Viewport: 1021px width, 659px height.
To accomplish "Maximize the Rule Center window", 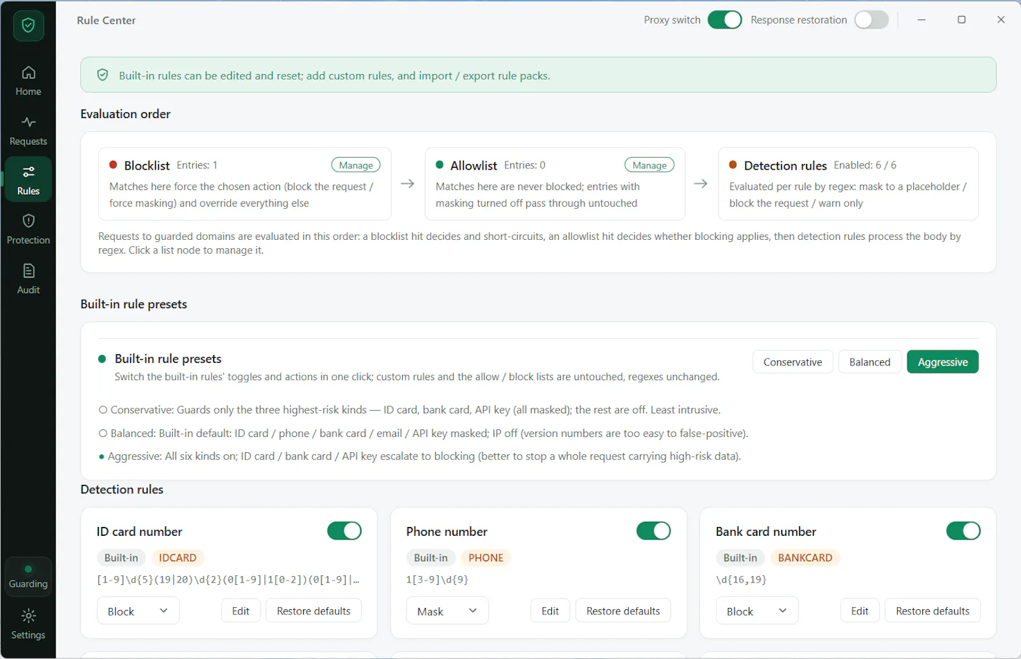I will 962,20.
